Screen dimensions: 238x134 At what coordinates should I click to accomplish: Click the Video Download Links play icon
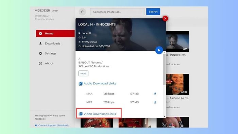click(81, 114)
